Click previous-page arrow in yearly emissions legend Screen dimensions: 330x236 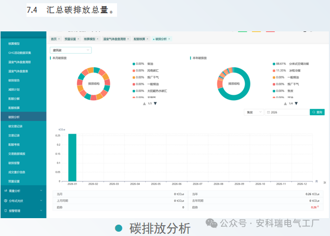(x=285, y=103)
